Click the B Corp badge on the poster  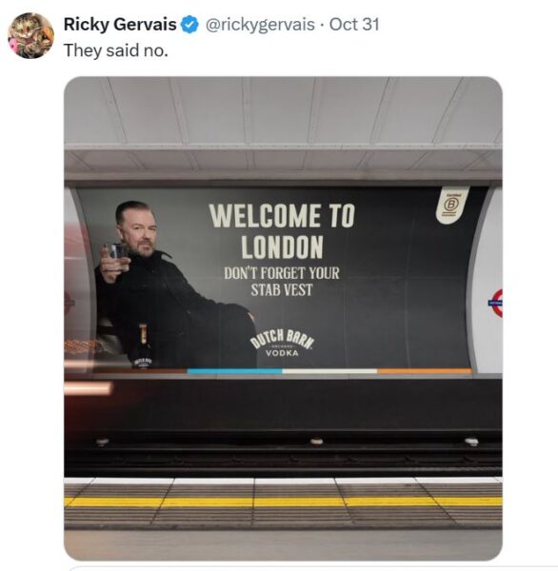click(451, 205)
